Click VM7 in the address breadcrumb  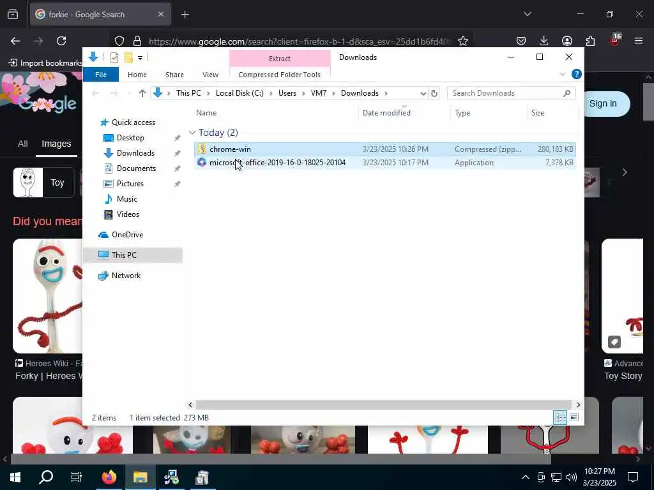pos(319,93)
